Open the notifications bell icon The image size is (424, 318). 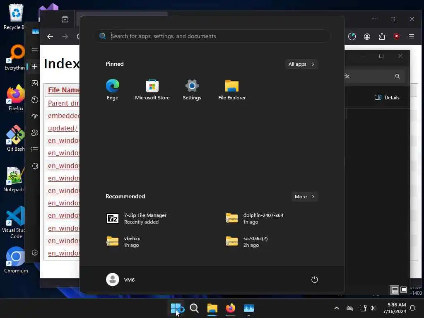click(413, 308)
